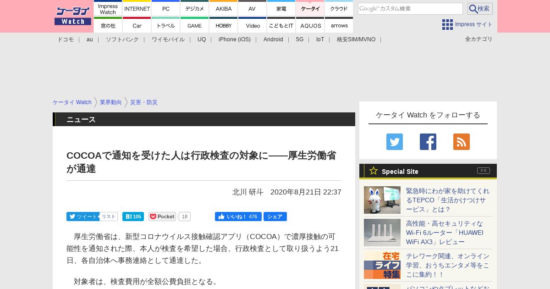Viewport: 550px width, 289px height.
Task: Click the Hatena bookmark B! 105 button
Action: (x=133, y=217)
